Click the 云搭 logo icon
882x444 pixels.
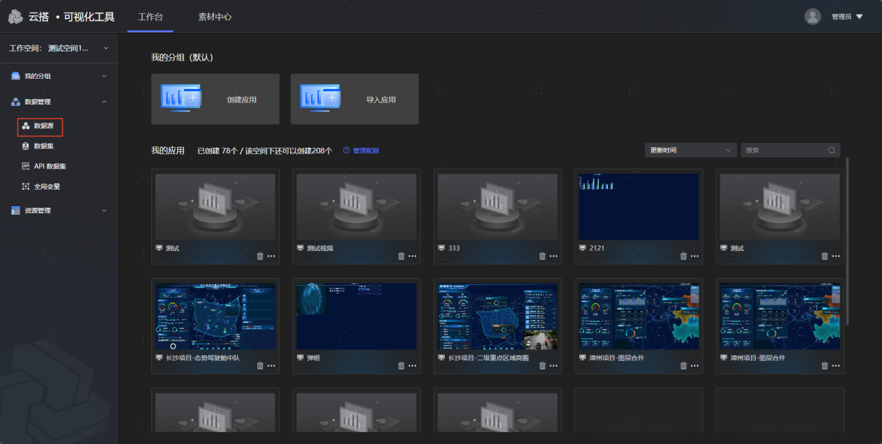point(15,17)
